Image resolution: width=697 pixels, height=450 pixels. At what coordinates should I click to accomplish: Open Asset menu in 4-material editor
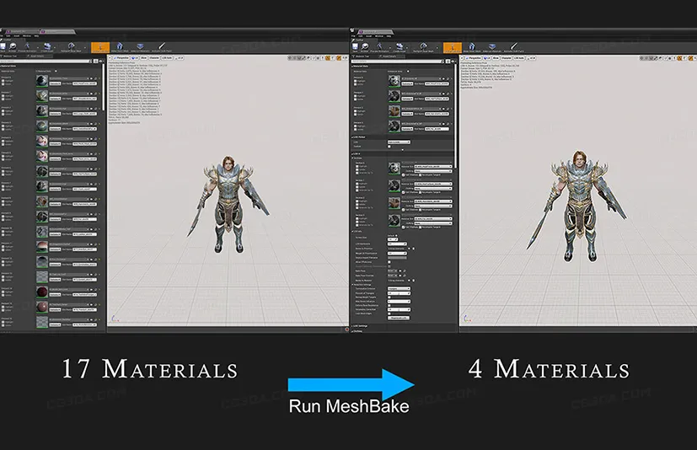(x=368, y=36)
